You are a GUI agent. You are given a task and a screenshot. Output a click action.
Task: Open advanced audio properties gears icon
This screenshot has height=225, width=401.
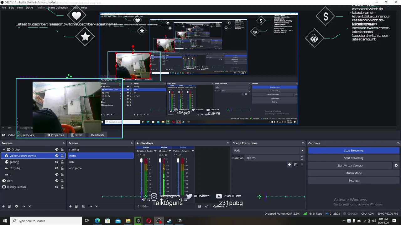(207, 206)
